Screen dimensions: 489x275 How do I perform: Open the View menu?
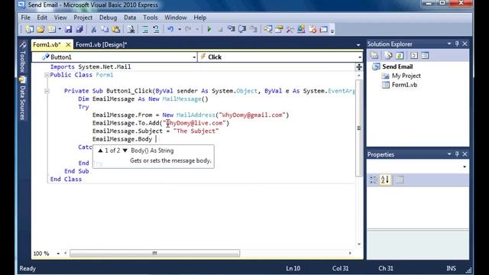tap(60, 18)
